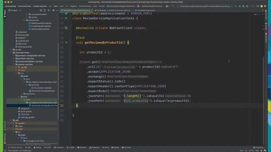Expand the product-composite-service folder
This screenshot has height=152, width=271.
click(x=14, y=56)
